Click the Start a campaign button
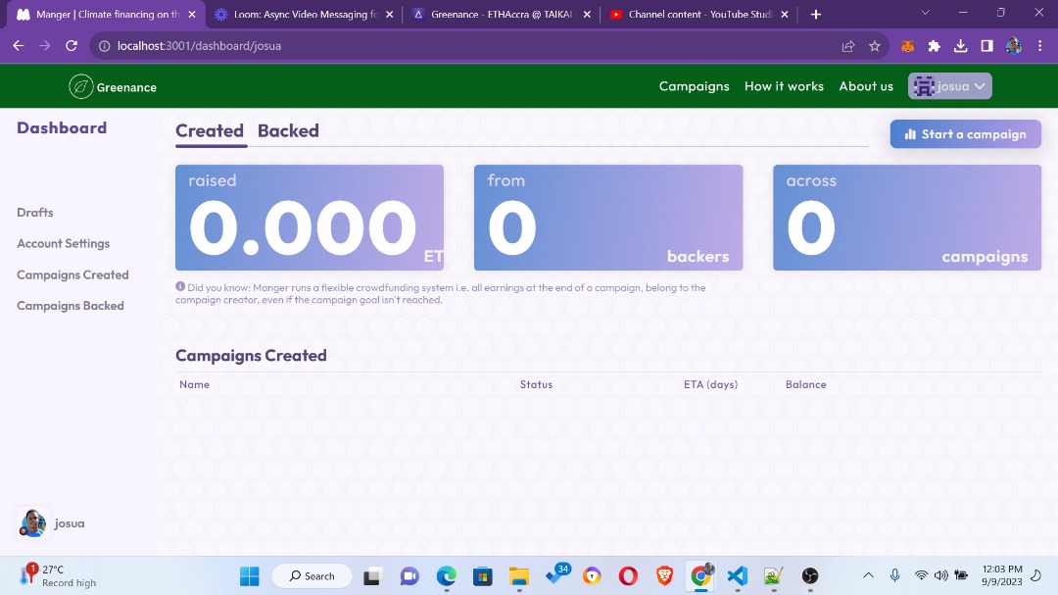1058x595 pixels. tap(965, 134)
